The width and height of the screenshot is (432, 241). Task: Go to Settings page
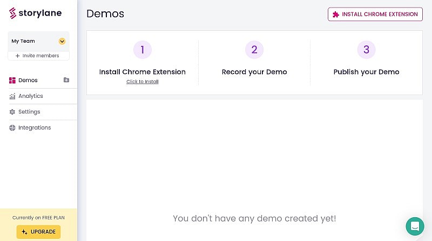[29, 112]
